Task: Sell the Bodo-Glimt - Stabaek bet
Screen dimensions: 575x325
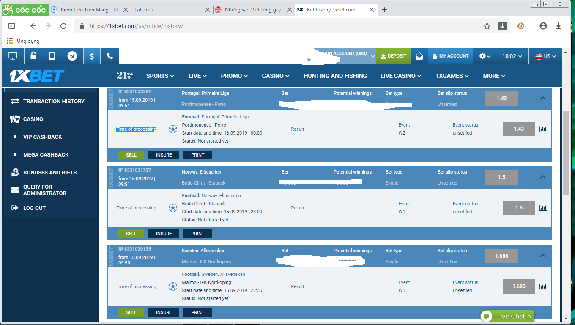Action: coord(131,234)
